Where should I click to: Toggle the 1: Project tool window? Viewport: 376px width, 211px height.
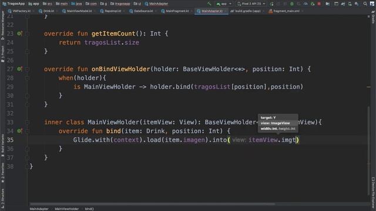click(2, 54)
